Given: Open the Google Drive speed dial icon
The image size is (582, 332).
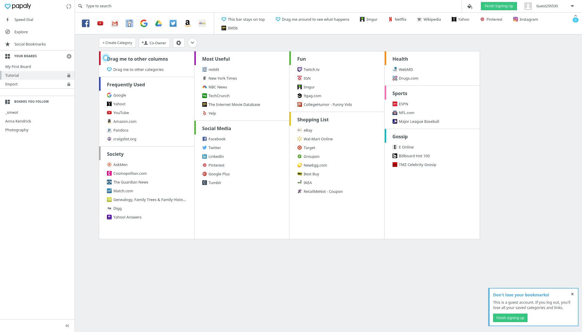Looking at the screenshot, I should tap(159, 23).
